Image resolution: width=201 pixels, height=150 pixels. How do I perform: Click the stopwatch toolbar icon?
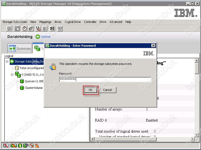(x=25, y=28)
